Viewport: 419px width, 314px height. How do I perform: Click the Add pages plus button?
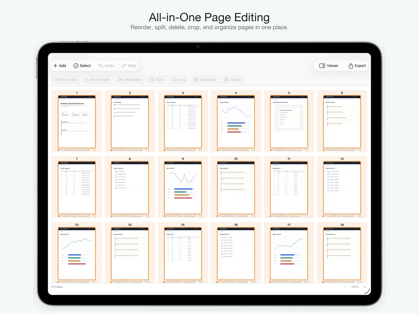coord(60,66)
